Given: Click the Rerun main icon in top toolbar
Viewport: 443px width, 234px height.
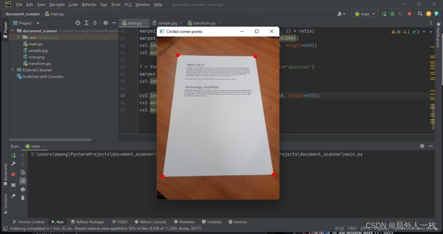Looking at the screenshot, I should pos(384,14).
